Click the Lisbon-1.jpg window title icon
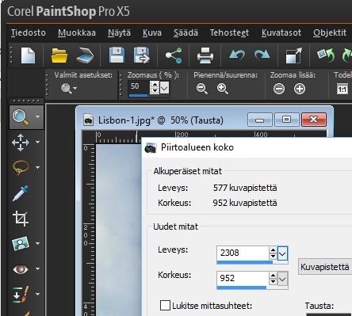Image resolution: width=352 pixels, height=316 pixels. 88,120
